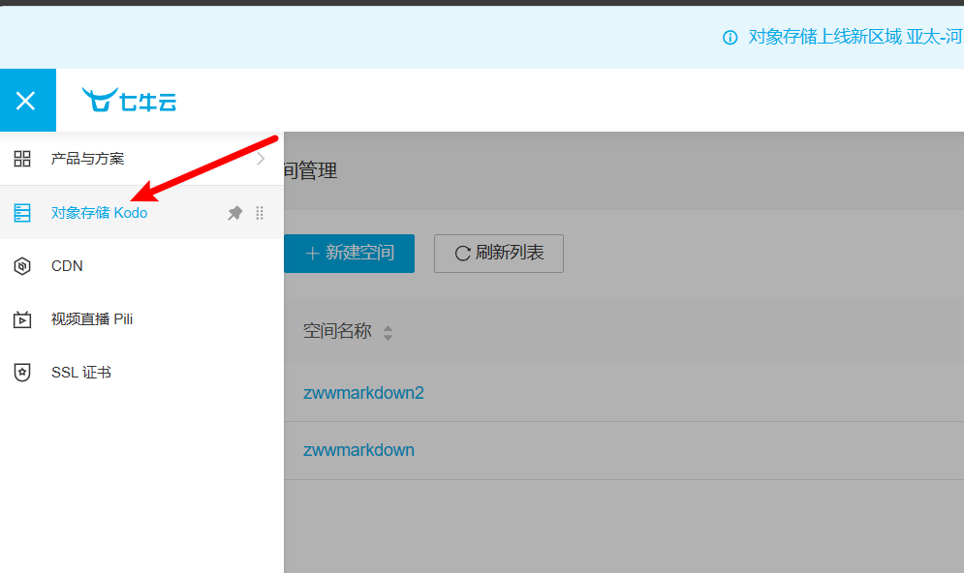964x573 pixels.
Task: Go to 视频直播 Pili service
Action: 92,319
